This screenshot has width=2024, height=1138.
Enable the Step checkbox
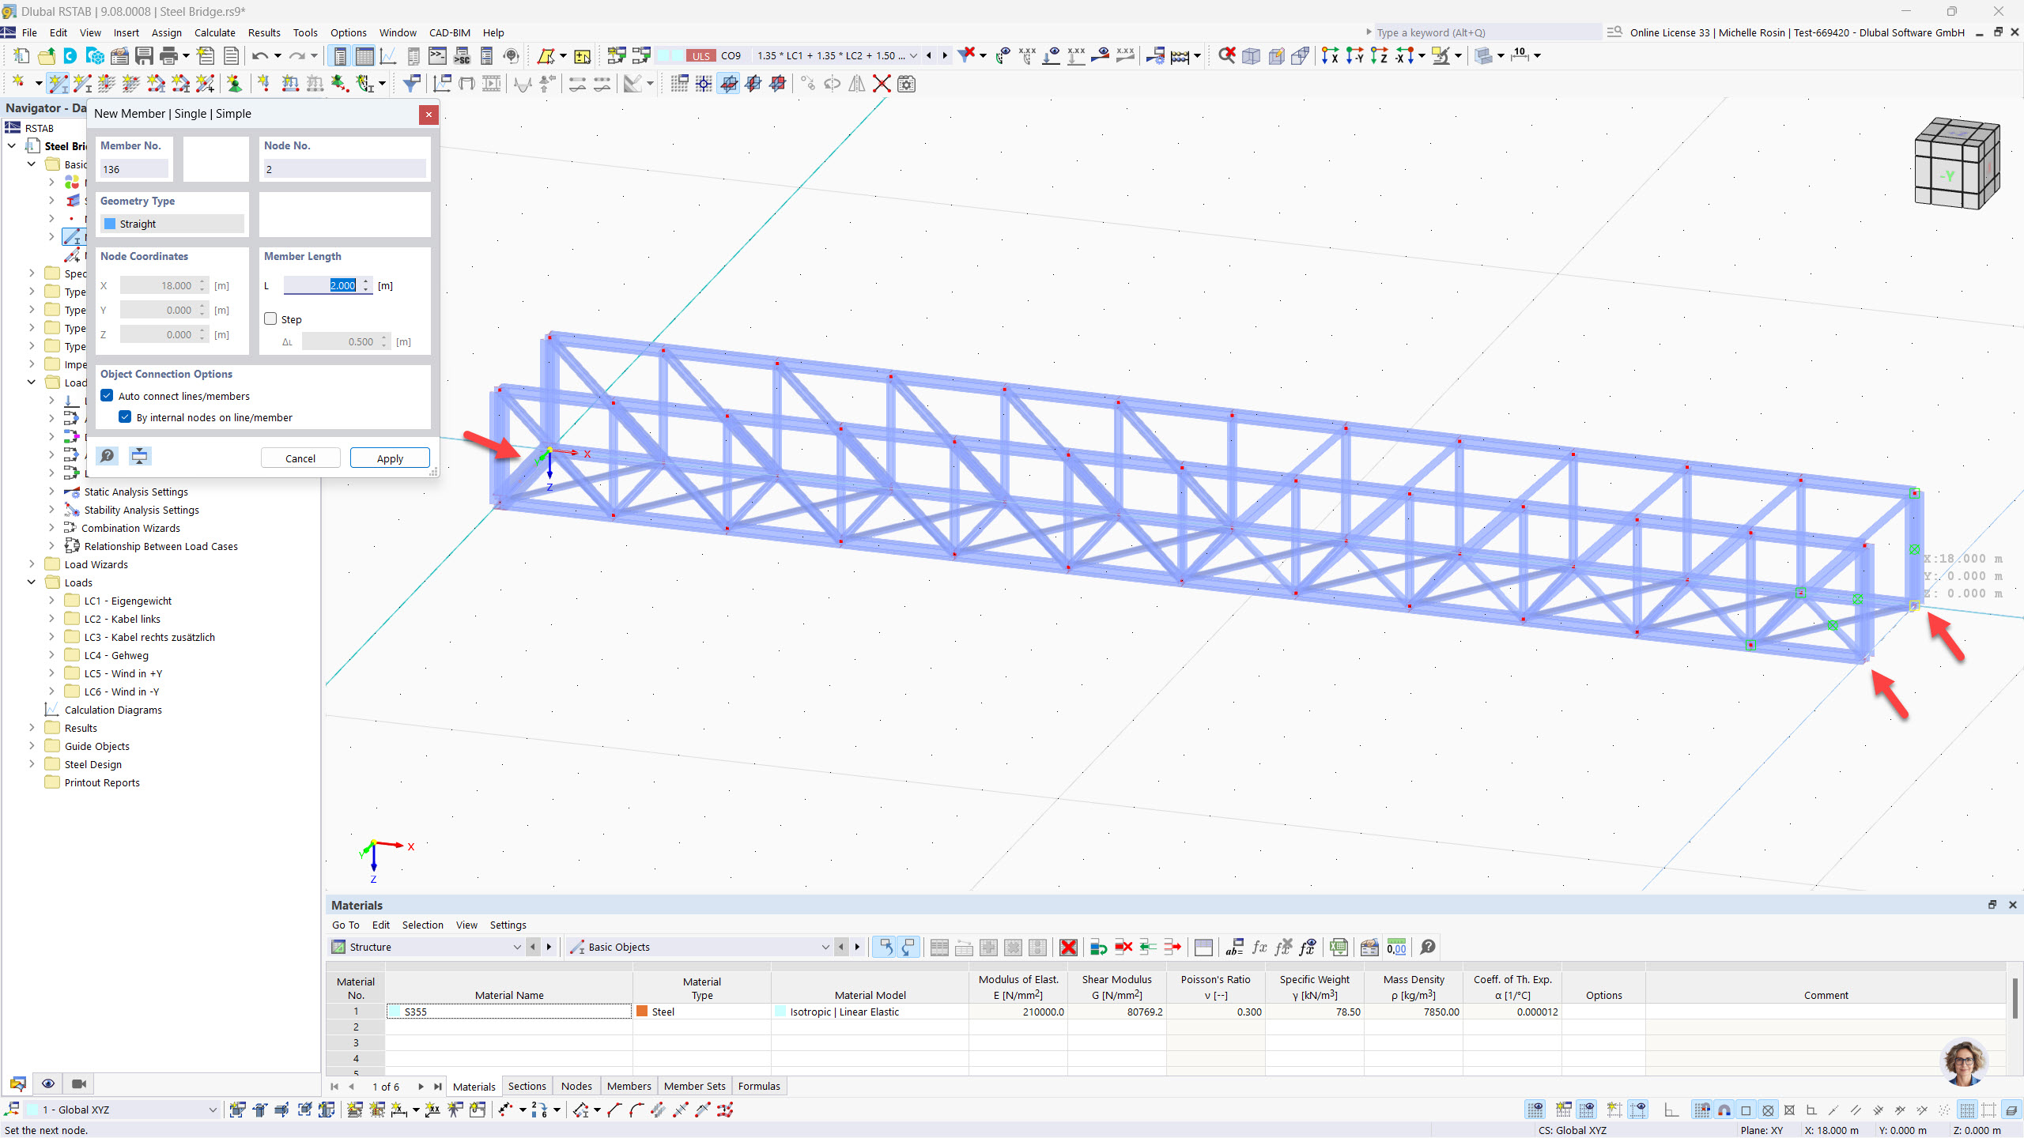point(271,319)
